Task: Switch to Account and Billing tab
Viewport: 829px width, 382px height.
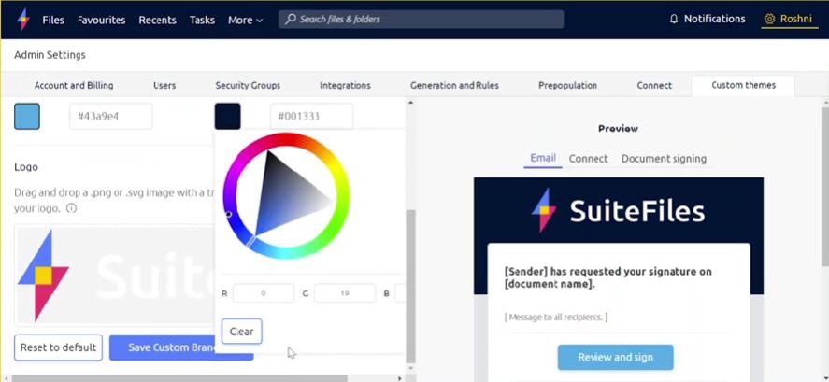Action: 74,85
